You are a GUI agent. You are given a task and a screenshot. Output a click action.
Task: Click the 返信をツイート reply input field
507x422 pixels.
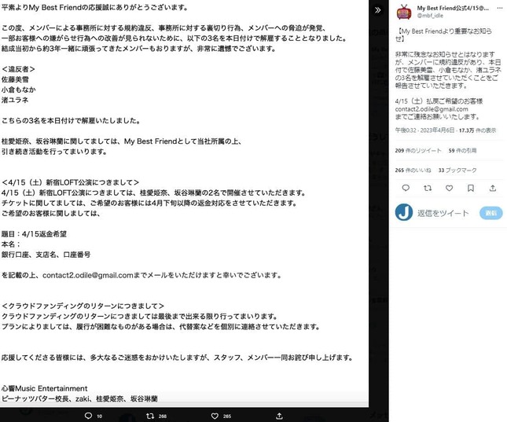(444, 213)
